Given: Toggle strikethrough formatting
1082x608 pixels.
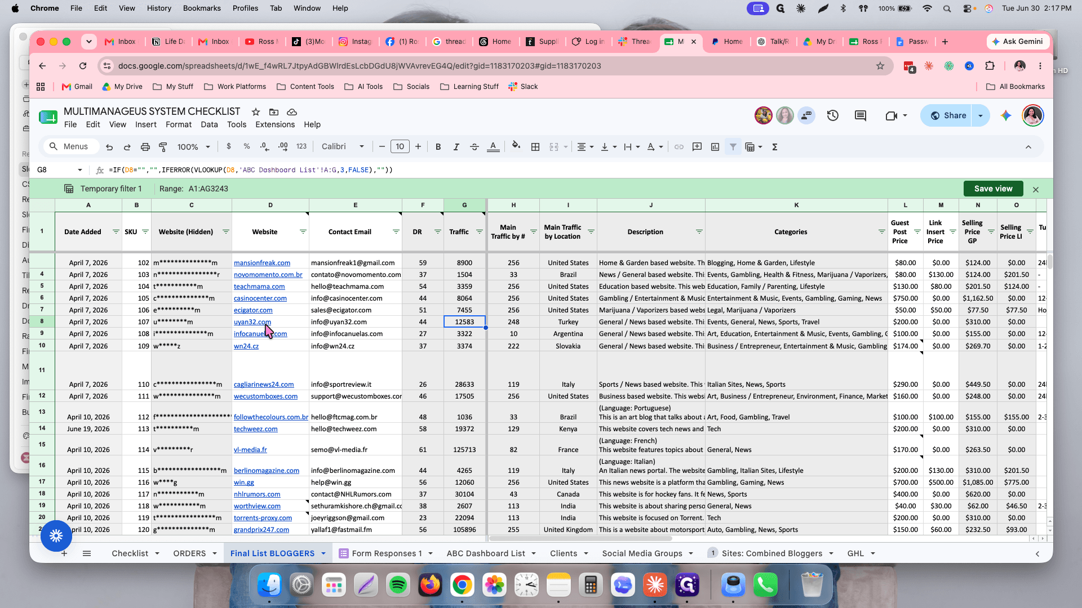Looking at the screenshot, I should tap(475, 147).
